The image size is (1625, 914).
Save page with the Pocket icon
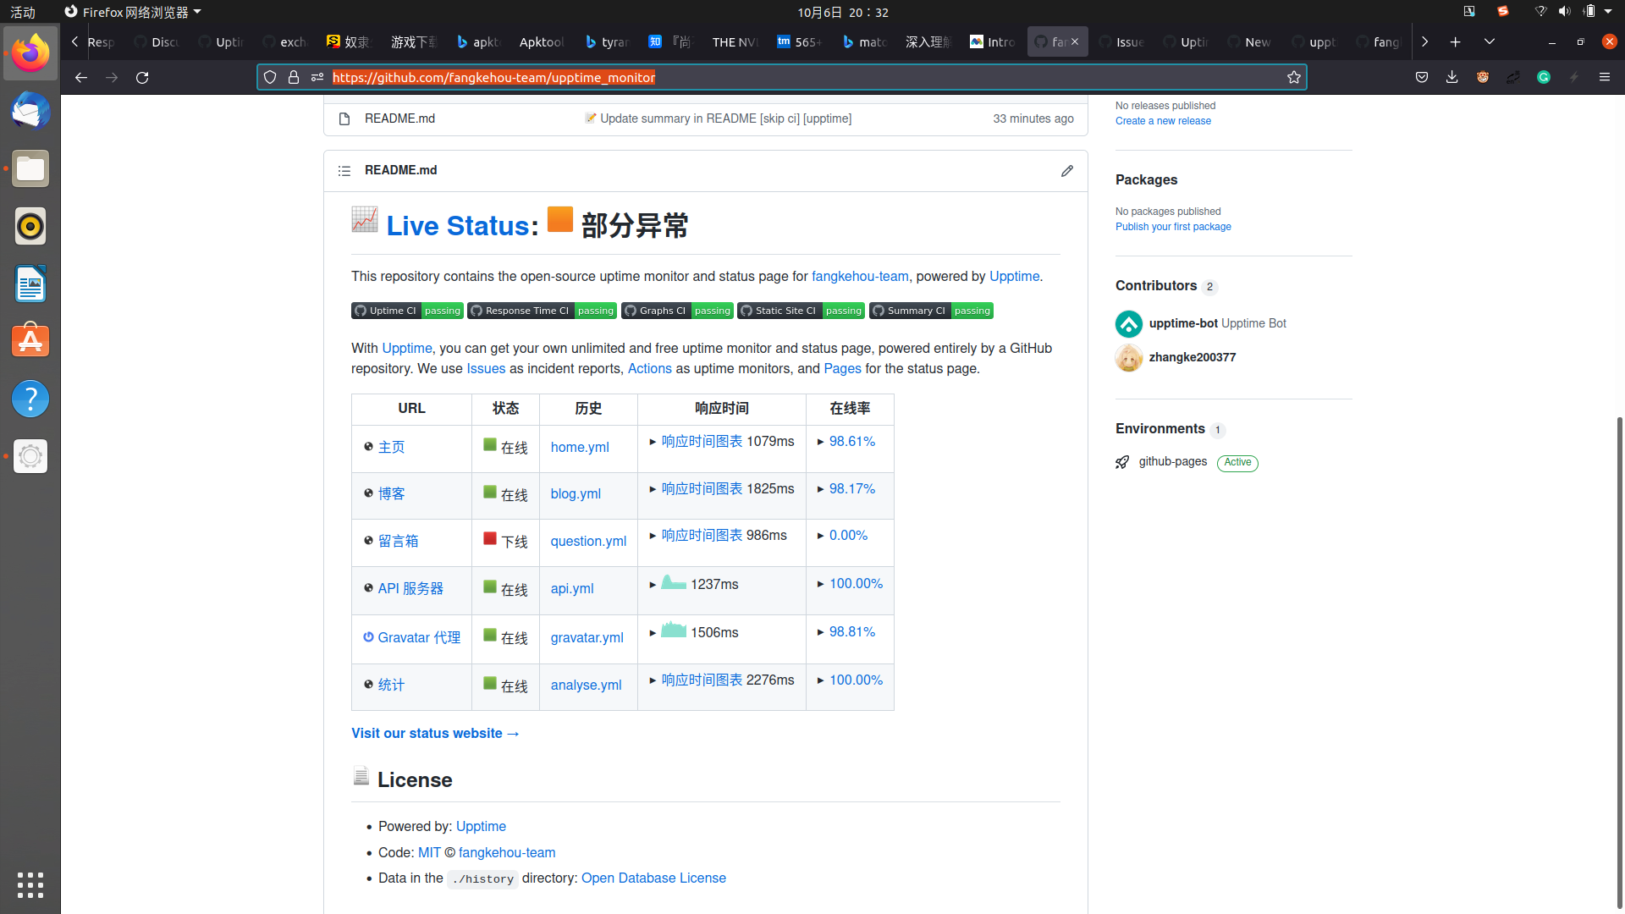tap(1422, 77)
